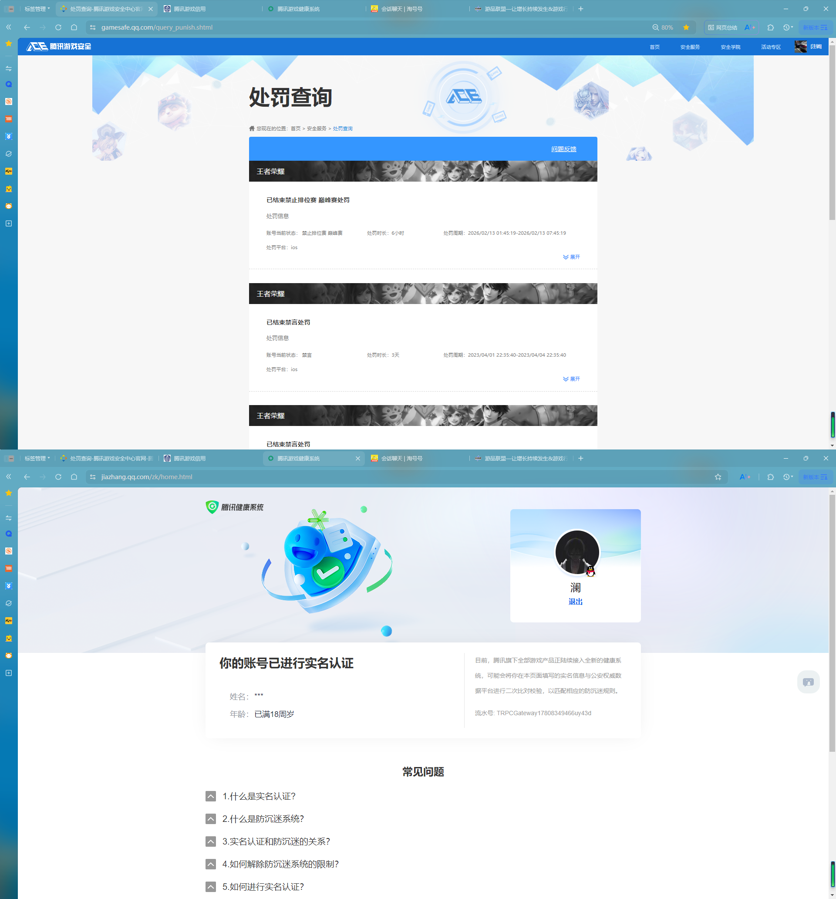Open history clock dropdown in bottom window

(x=788, y=477)
